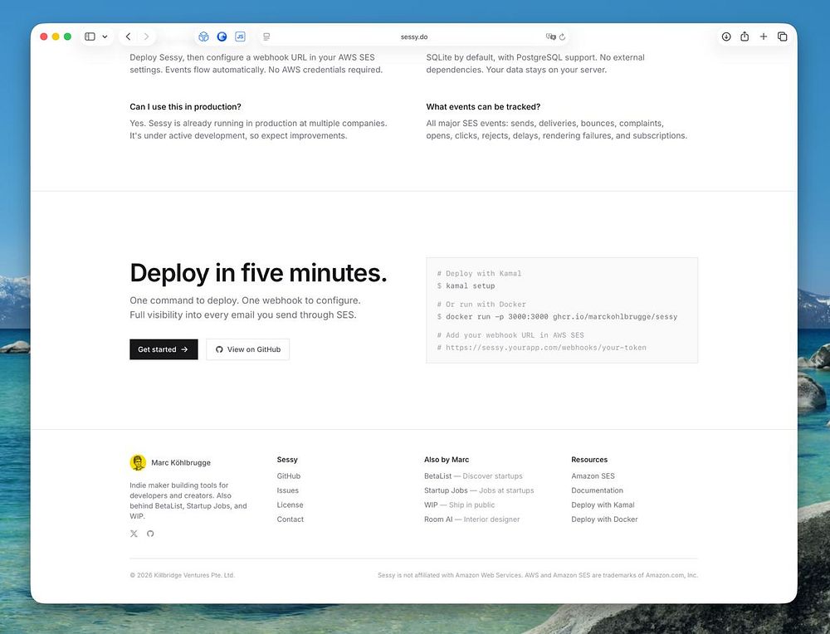Click Marc Köhlbrugge name in footer
The image size is (830, 634).
click(x=181, y=462)
